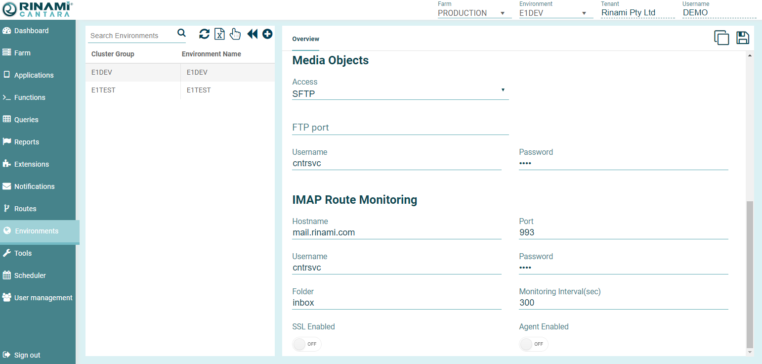
Task: Save environment with floppy disk icon
Action: click(x=743, y=38)
